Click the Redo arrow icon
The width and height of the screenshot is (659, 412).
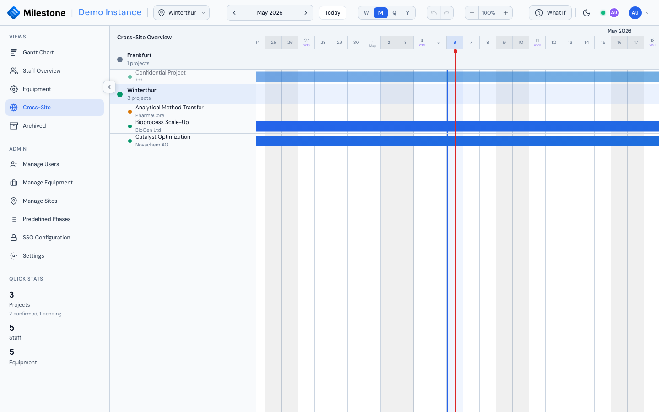point(447,13)
